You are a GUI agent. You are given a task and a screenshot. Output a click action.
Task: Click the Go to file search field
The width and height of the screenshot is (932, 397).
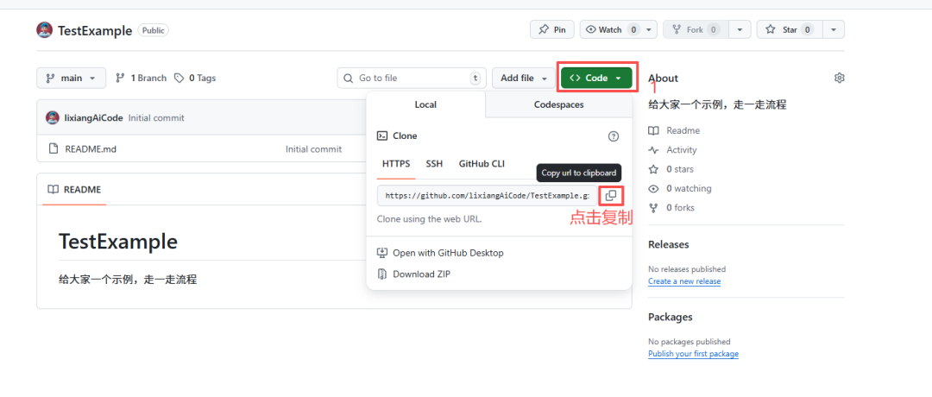pos(412,78)
